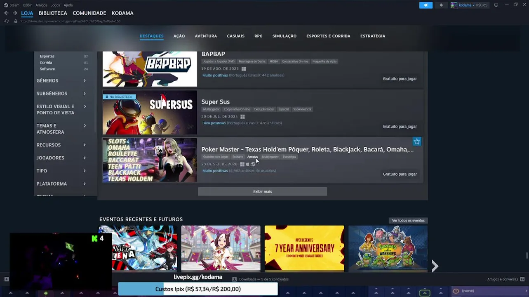Open the anime horse girl event thumbnail
The height and width of the screenshot is (297, 529).
221,248
